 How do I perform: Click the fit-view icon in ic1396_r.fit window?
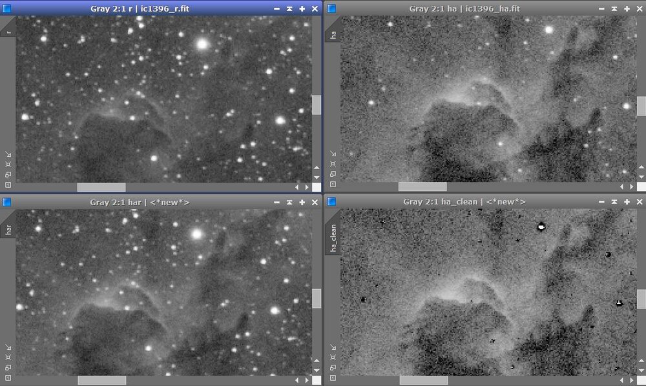[x=8, y=165]
